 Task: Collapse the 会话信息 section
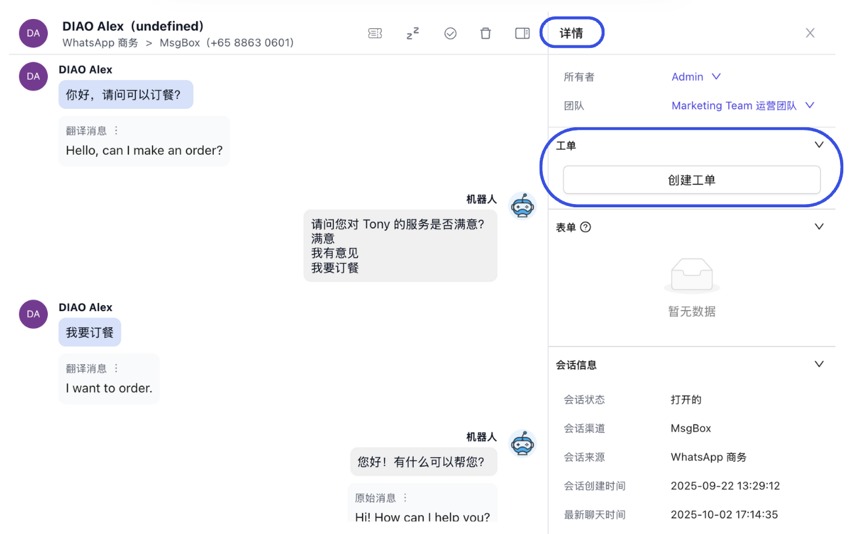818,363
